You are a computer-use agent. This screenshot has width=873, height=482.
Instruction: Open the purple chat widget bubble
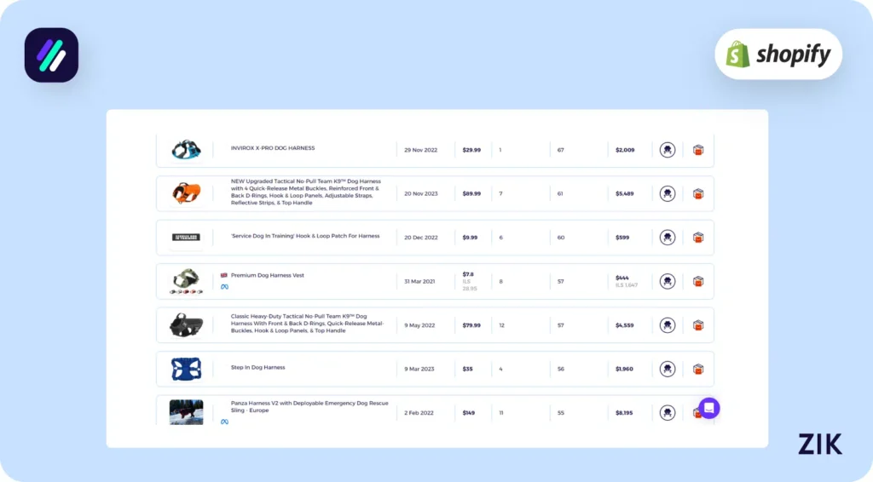pos(709,408)
